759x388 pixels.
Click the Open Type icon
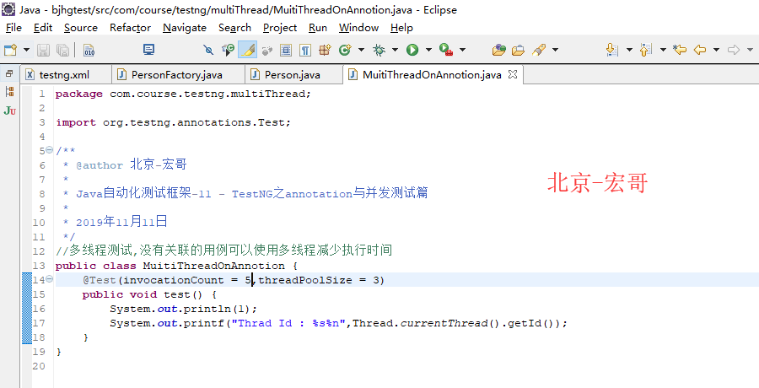(x=499, y=50)
